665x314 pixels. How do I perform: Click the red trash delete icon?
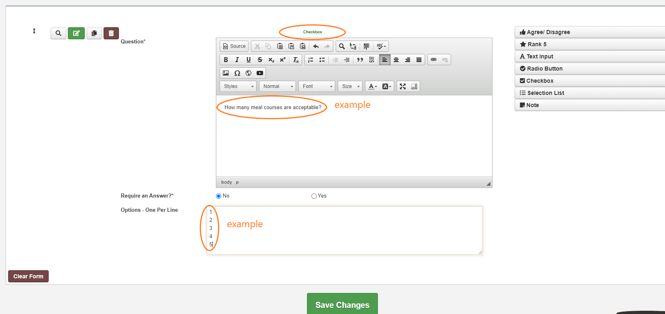point(111,33)
